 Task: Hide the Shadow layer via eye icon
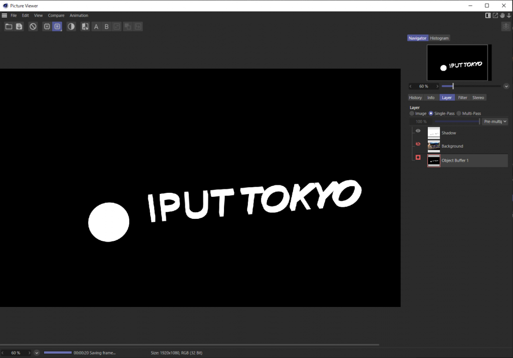click(418, 131)
